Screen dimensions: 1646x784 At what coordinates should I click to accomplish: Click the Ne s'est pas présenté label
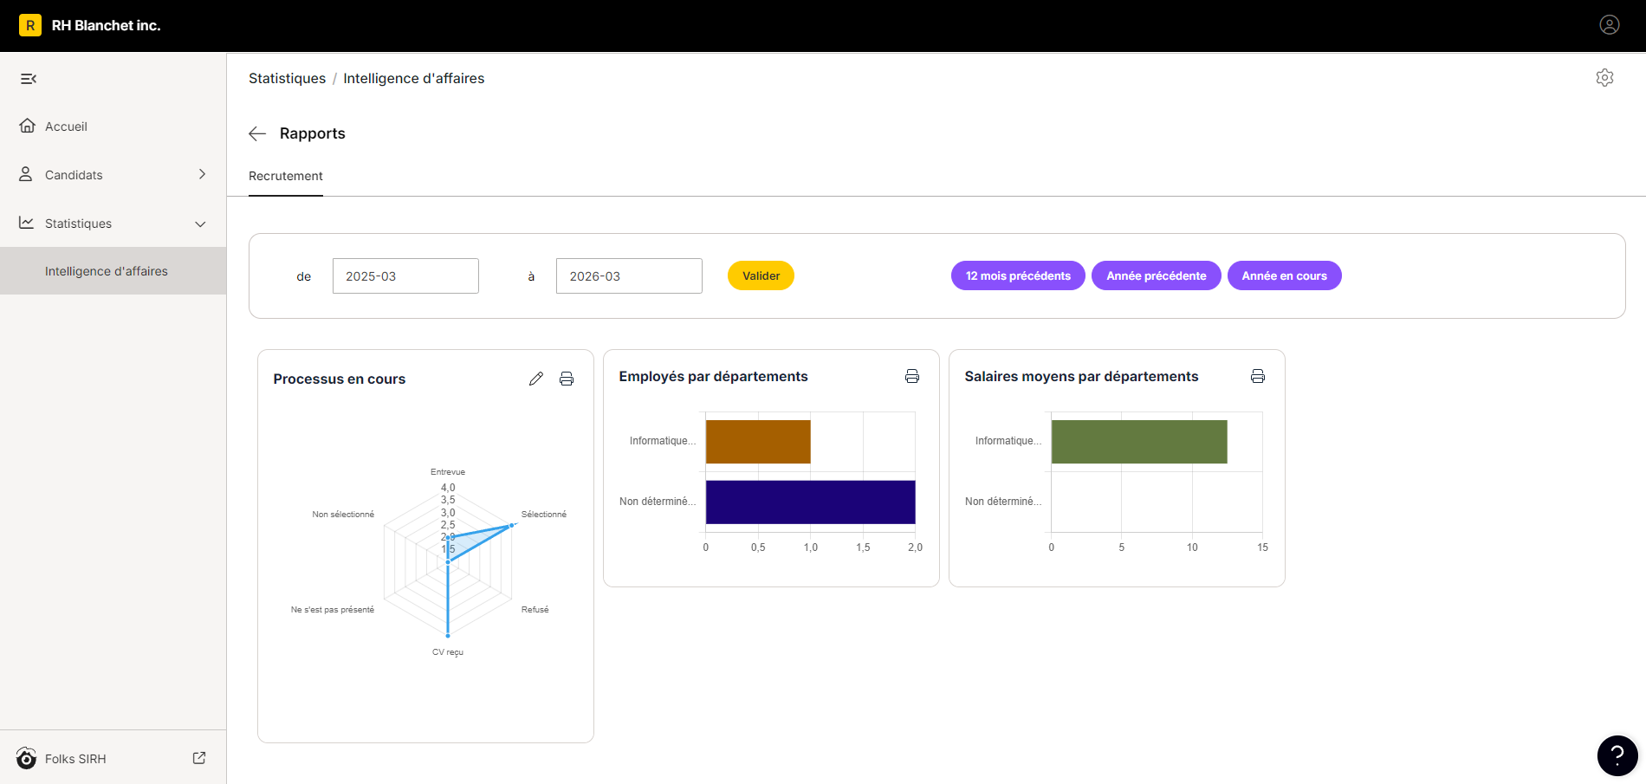click(x=333, y=610)
